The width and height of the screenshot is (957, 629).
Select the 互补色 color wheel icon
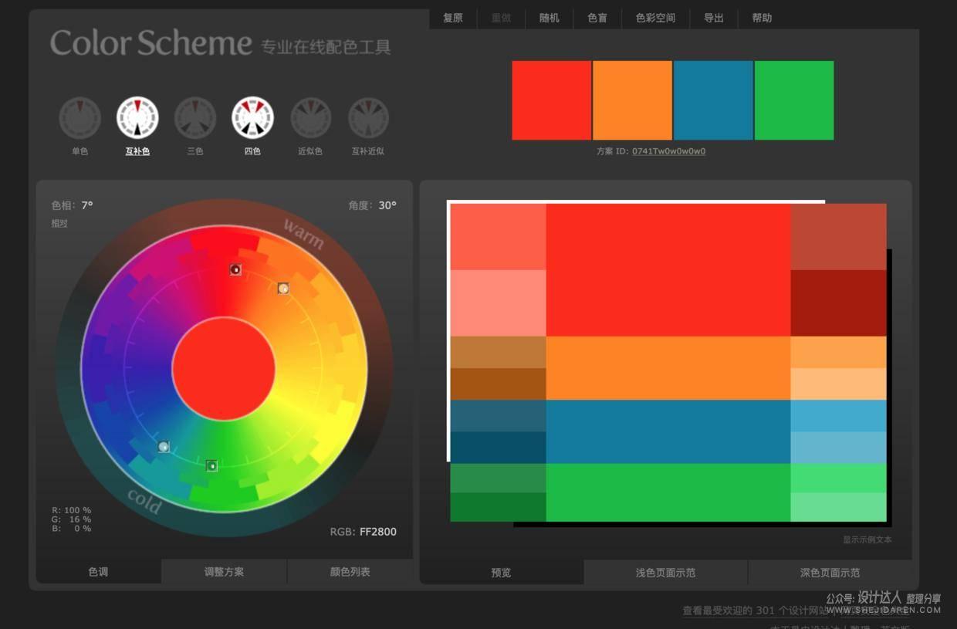coord(137,117)
